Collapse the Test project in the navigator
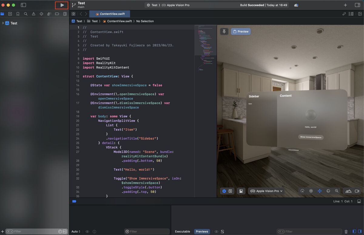Screen dimensions: 364x235 point(3,23)
